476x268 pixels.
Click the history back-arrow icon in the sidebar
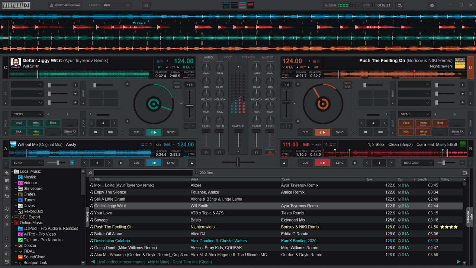tap(6, 194)
